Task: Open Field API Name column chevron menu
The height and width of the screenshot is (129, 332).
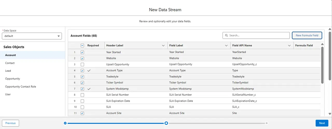Action: click(289, 46)
